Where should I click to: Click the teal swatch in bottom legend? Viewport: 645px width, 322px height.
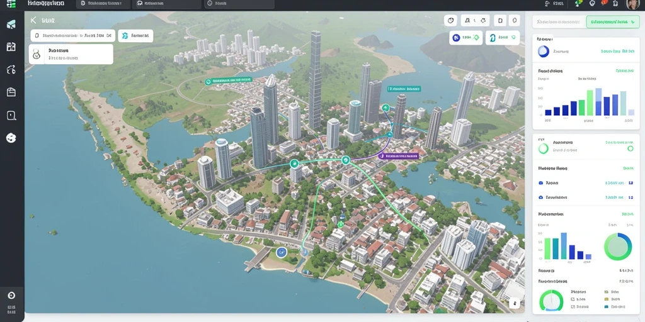coord(606,306)
